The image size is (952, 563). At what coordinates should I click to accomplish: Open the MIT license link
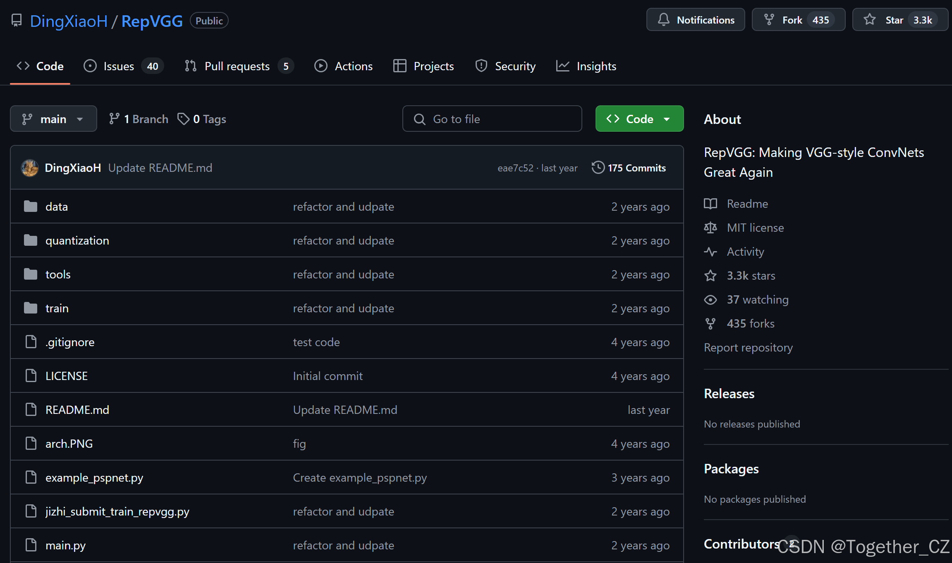[x=755, y=228]
